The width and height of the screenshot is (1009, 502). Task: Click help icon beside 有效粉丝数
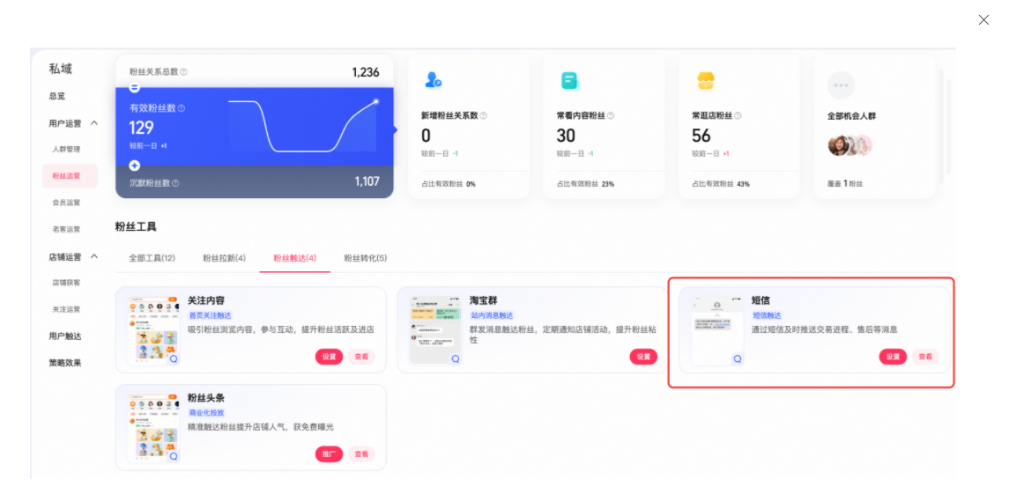(182, 108)
